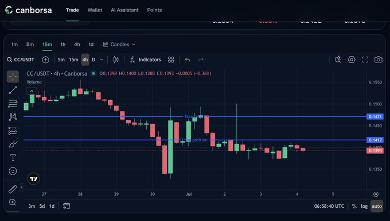Open the Wallet tab
The height and width of the screenshot is (221, 390).
(x=95, y=10)
